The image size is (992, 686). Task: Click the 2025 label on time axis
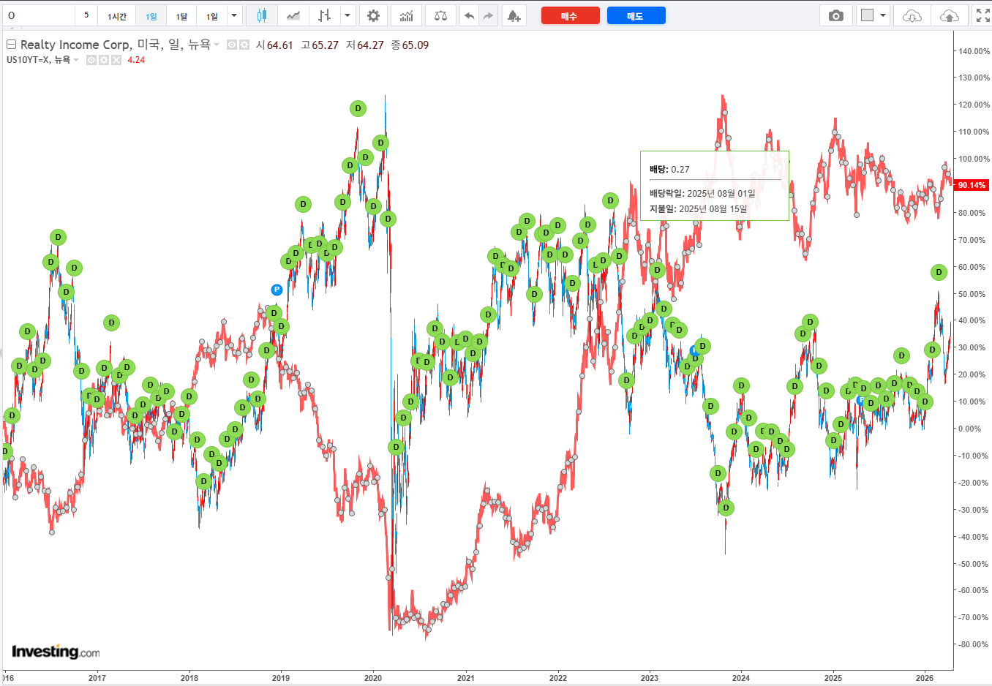[x=833, y=678]
